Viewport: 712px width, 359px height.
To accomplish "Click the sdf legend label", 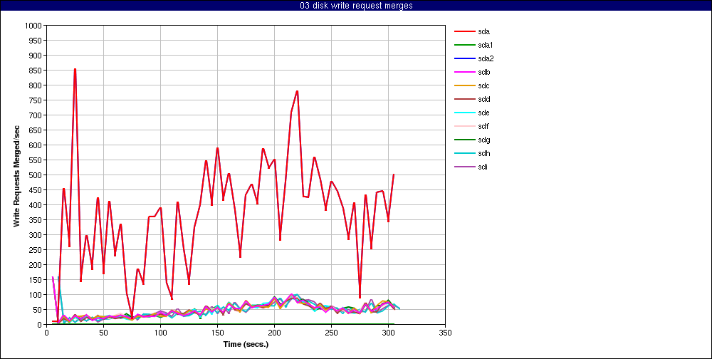I will click(483, 126).
